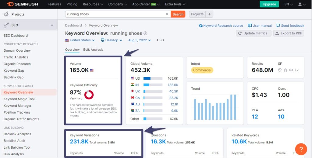Open Domain Overview in sidebar
This screenshot has width=312, height=158.
pos(17,50)
